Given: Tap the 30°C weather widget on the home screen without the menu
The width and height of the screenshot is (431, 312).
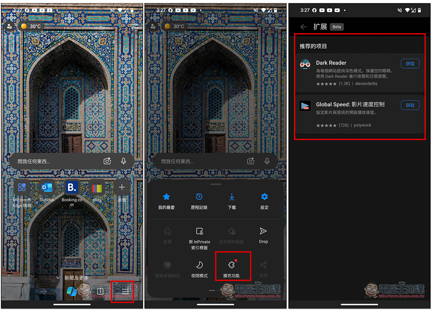Looking at the screenshot, I should (x=31, y=26).
